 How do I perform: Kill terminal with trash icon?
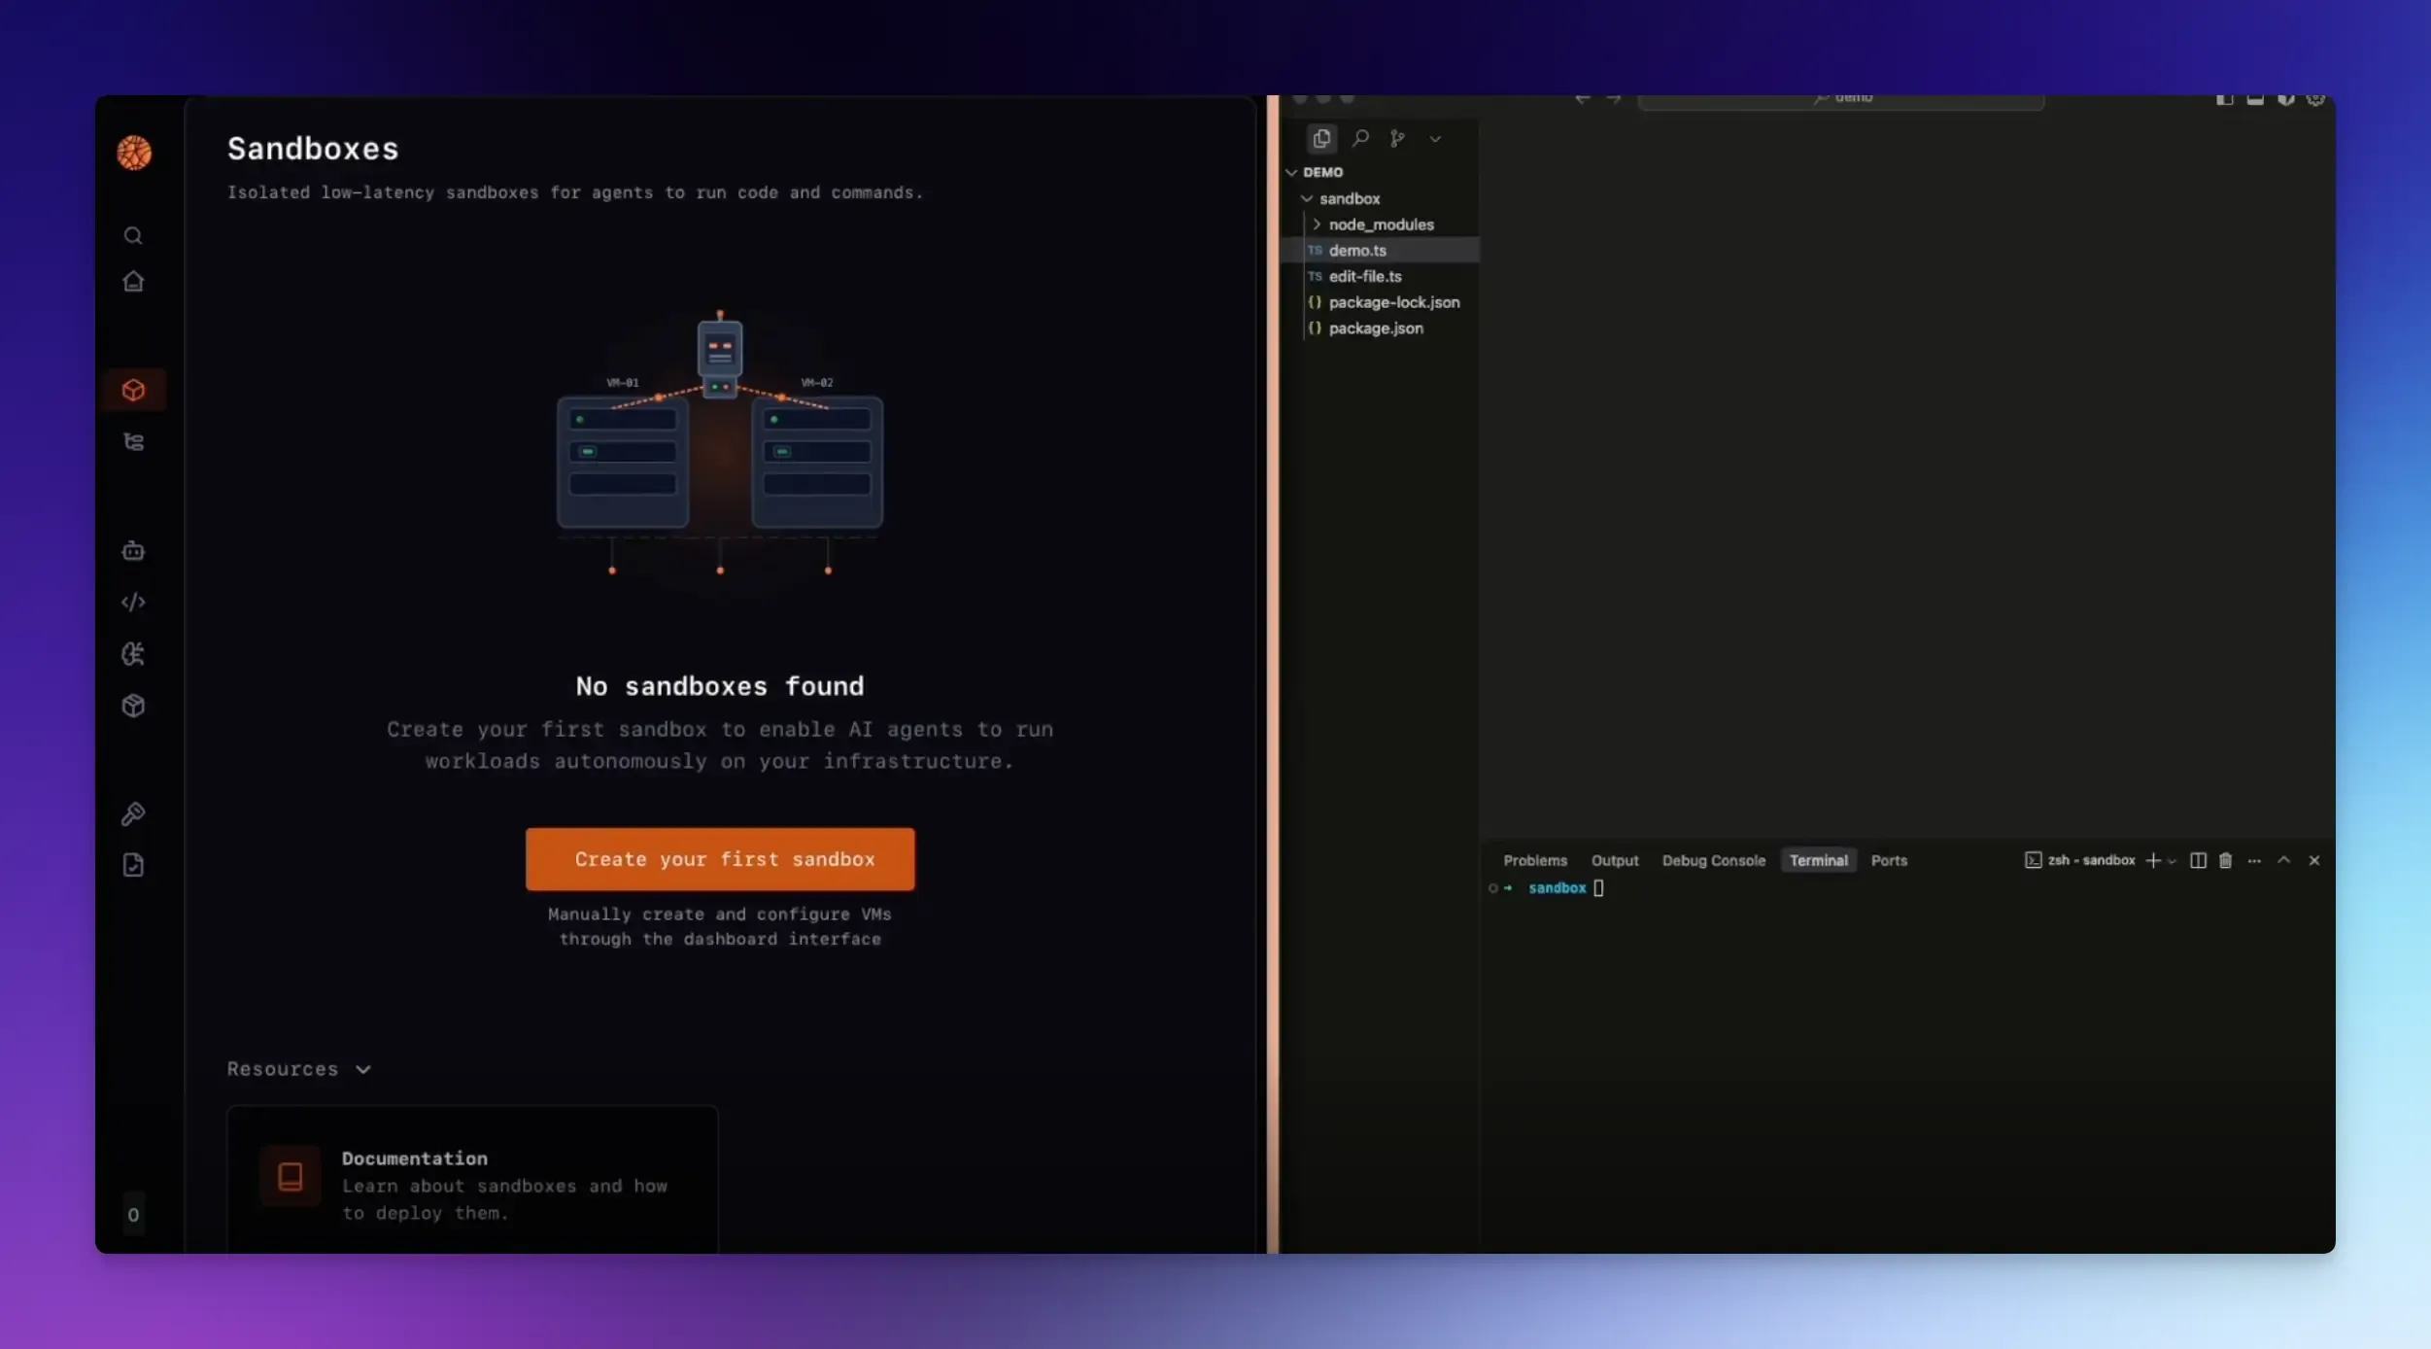[2225, 860]
